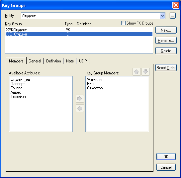181x178 pixels.
Task: Select XPKСтудент key group row
Action: tap(79, 30)
